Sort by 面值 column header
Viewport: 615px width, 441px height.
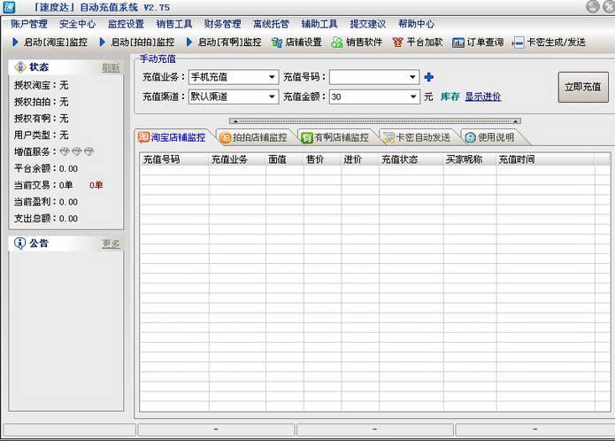pos(284,159)
